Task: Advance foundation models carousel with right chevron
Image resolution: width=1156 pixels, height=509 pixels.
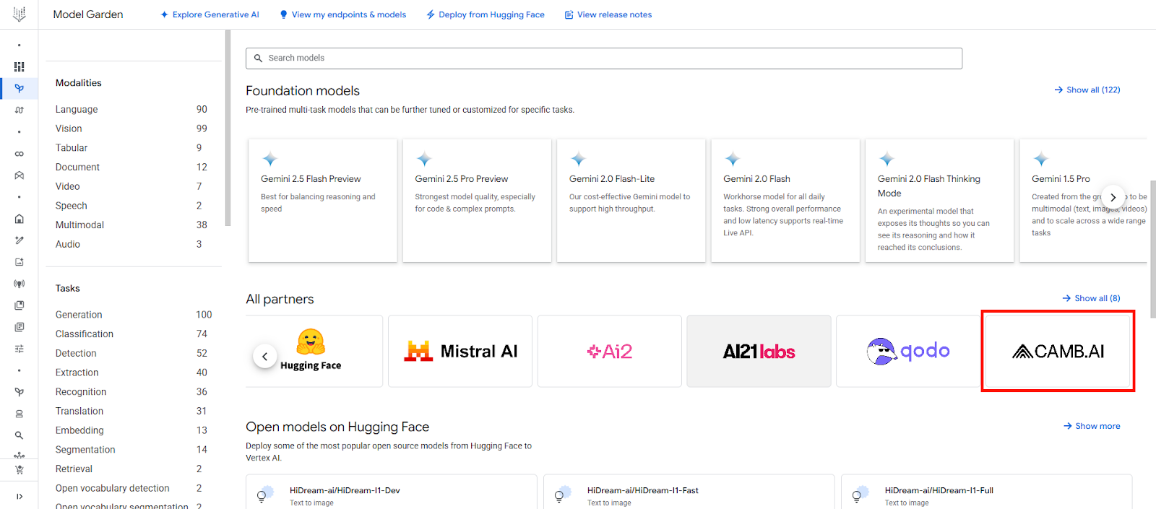Action: pyautogui.click(x=1113, y=197)
